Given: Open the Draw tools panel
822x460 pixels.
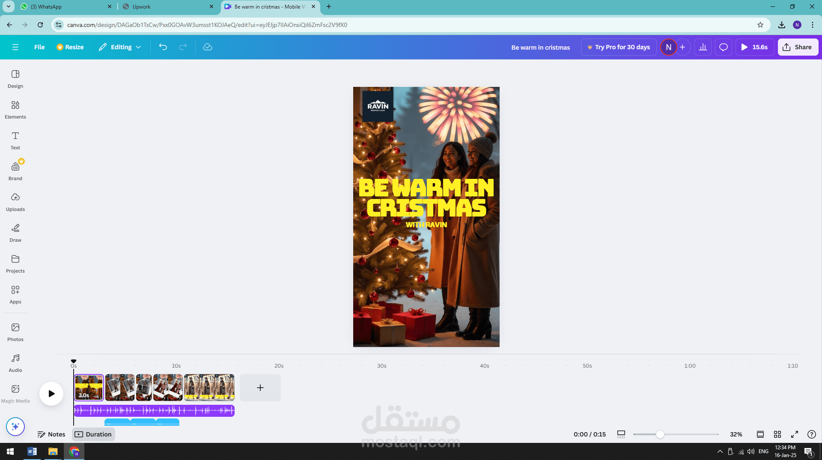Looking at the screenshot, I should [x=15, y=233].
